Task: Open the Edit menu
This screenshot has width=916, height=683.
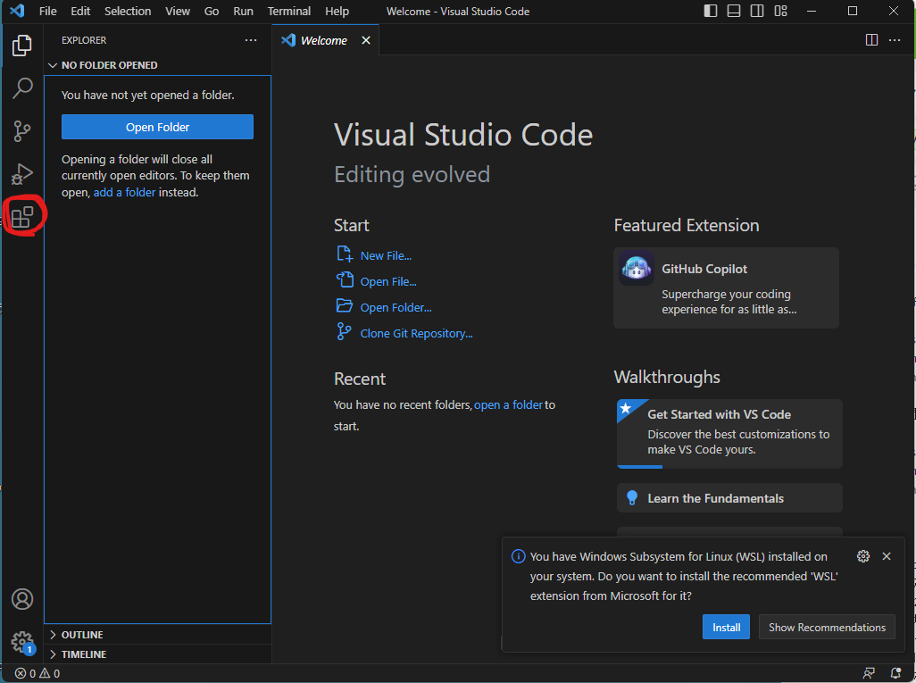Action: tap(80, 11)
